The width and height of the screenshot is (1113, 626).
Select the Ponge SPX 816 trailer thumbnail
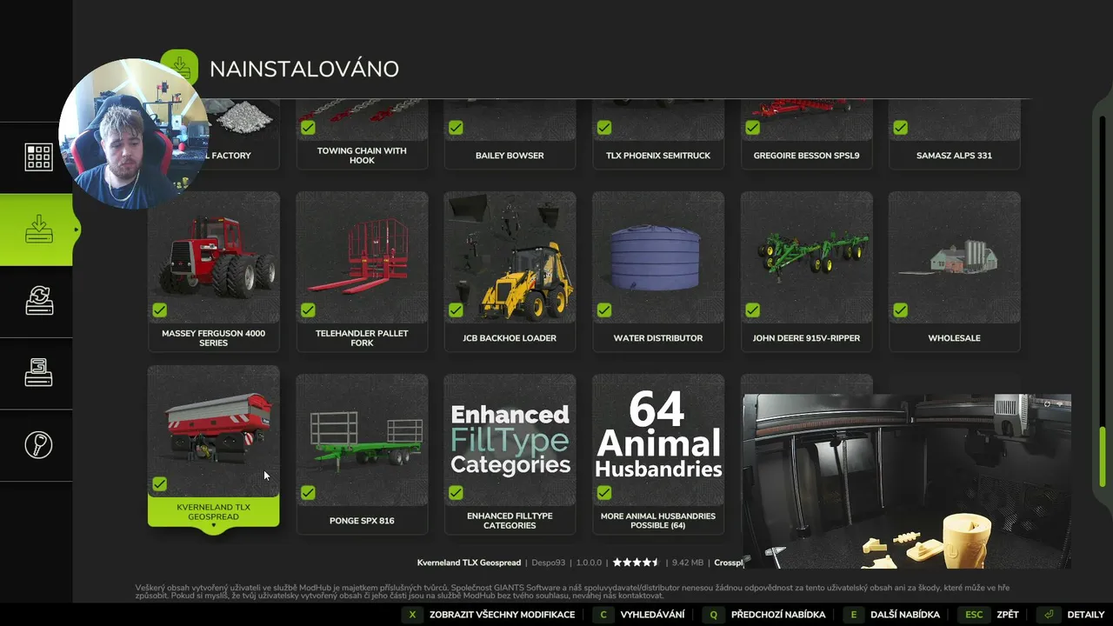click(362, 440)
